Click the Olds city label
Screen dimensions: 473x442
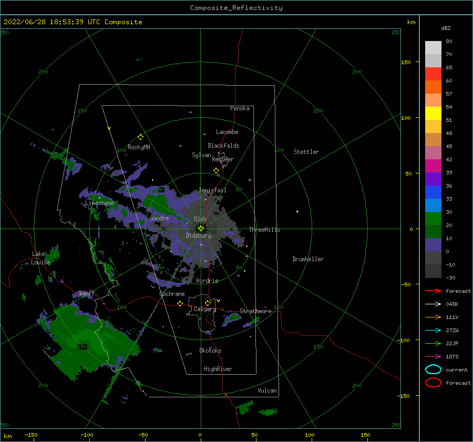(200, 219)
